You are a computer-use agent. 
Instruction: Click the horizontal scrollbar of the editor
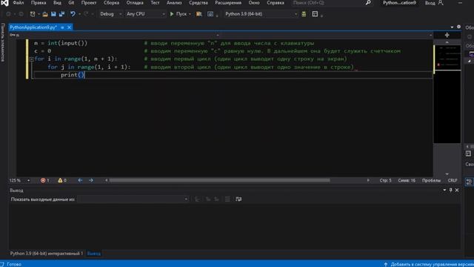(219, 180)
